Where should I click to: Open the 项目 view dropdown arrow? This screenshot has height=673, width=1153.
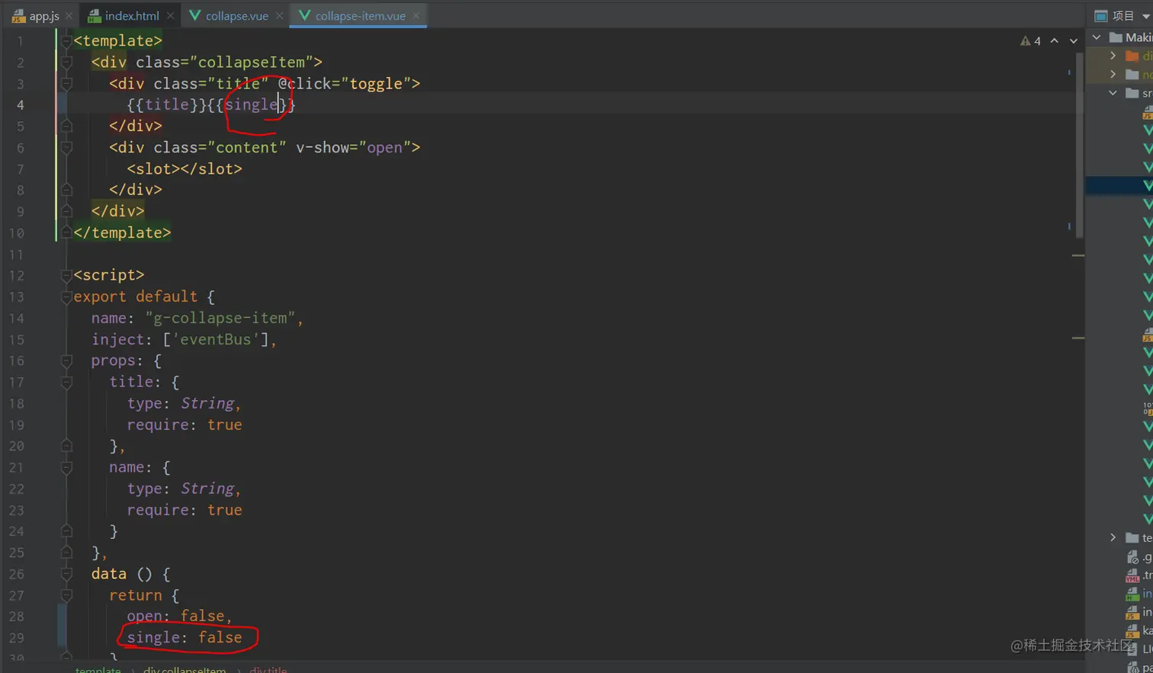1145,16
